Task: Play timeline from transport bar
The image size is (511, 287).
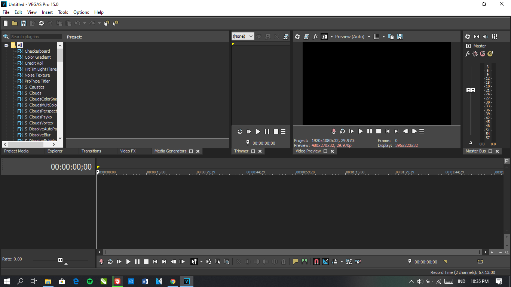Action: point(128,262)
